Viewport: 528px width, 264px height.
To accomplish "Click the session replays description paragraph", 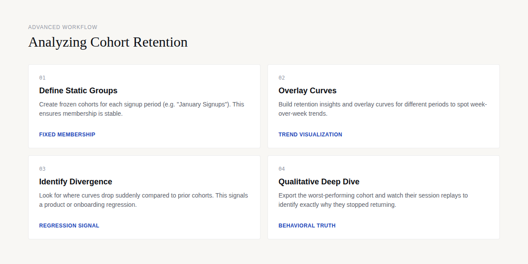I will coord(373,200).
